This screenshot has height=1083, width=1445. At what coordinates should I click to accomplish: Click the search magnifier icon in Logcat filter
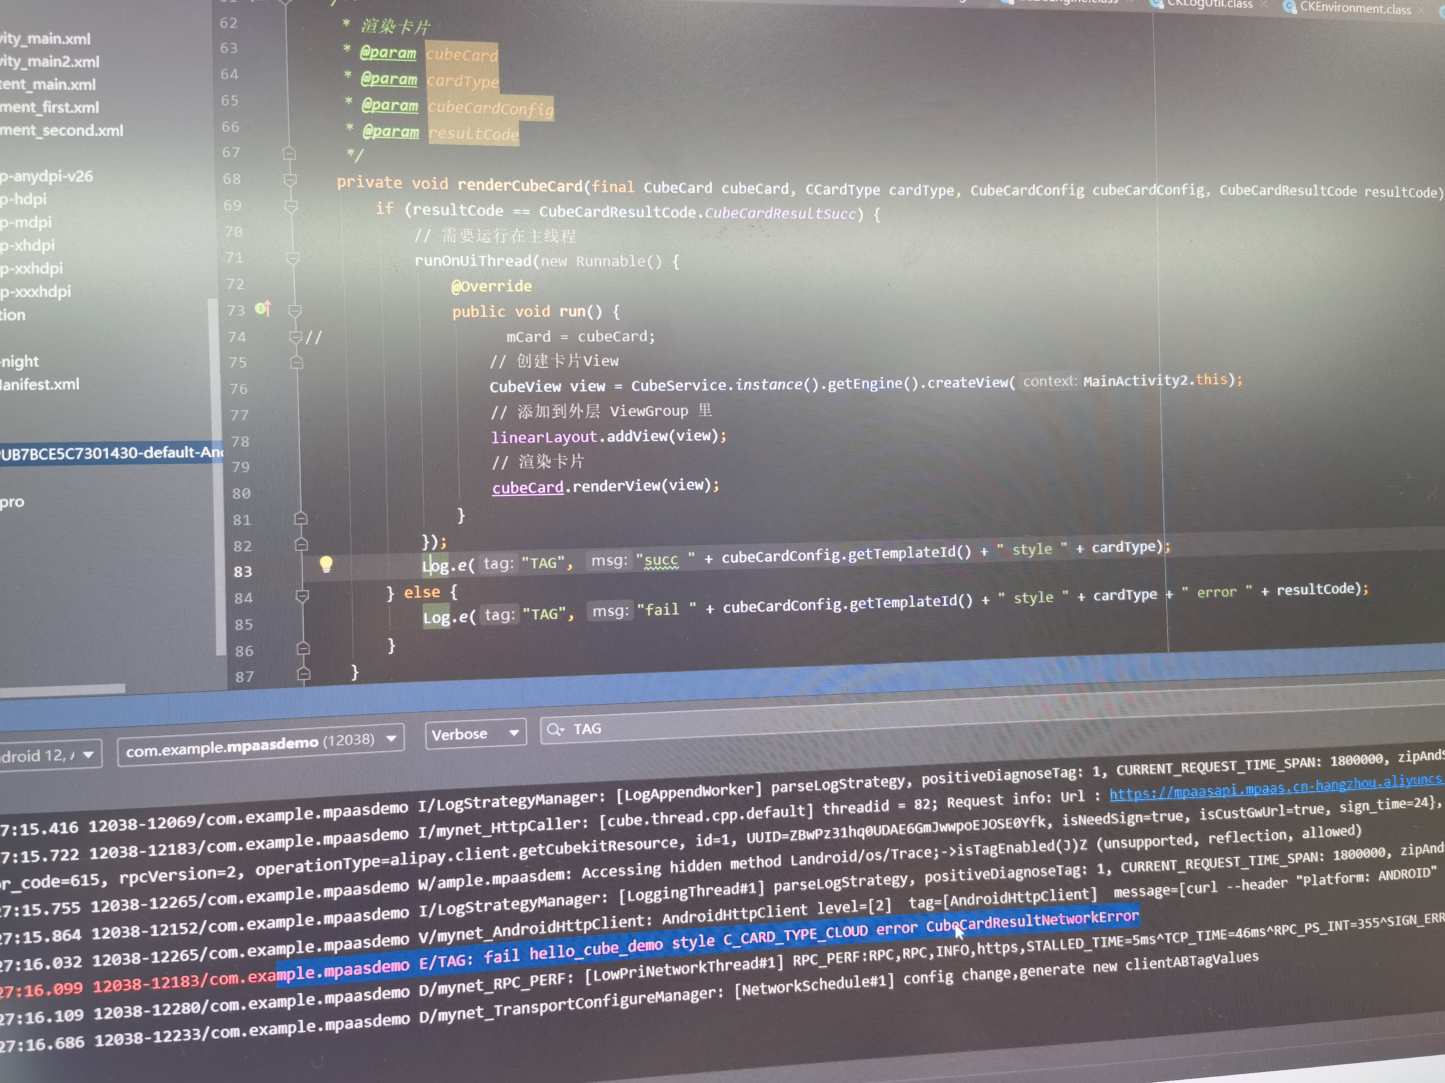(x=555, y=729)
